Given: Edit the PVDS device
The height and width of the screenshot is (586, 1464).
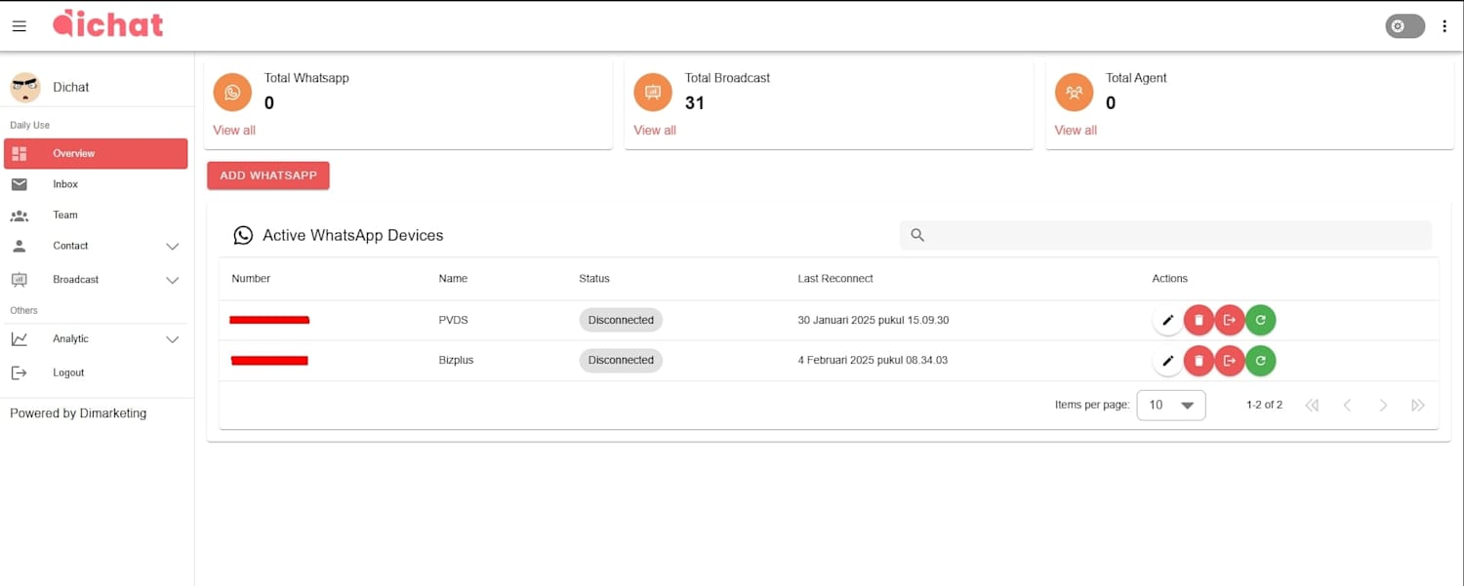Looking at the screenshot, I should [1167, 320].
